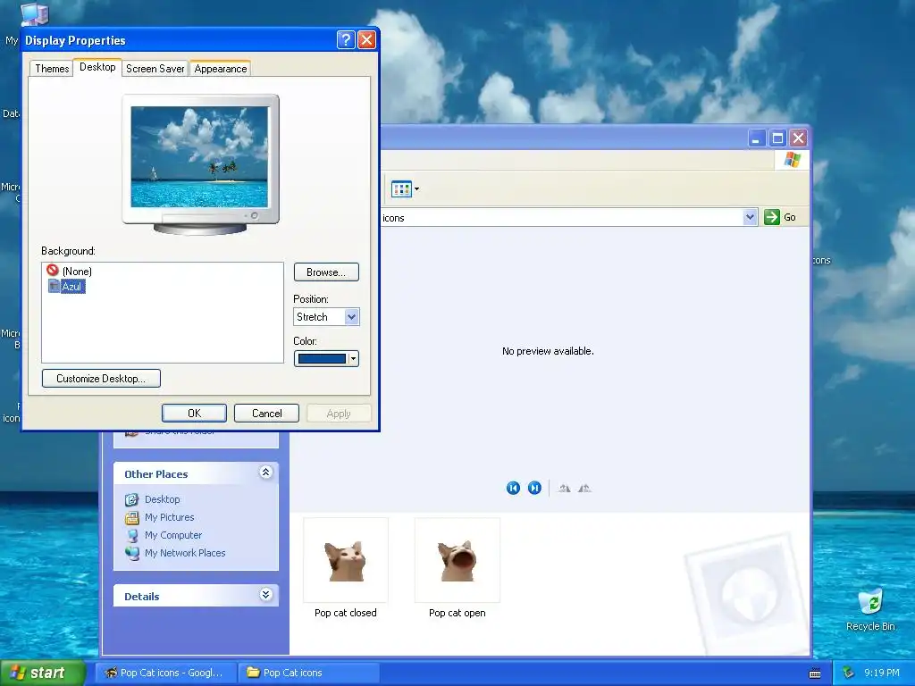Viewport: 915px width, 686px height.
Task: Activate Pop Cat icons folder taskbar button
Action: click(308, 673)
